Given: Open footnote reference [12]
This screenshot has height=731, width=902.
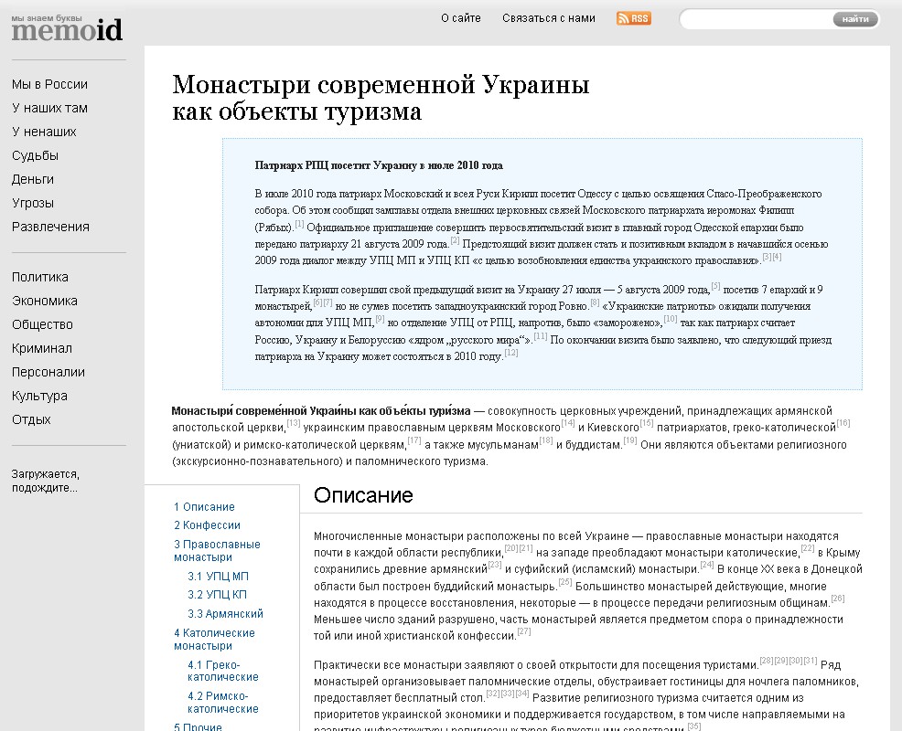Looking at the screenshot, I should [511, 353].
